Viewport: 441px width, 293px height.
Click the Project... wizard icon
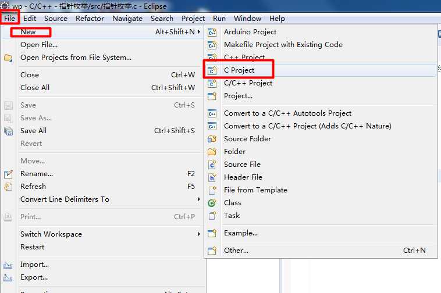212,96
